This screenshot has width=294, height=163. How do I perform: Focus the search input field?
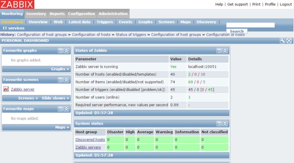tap(250, 25)
